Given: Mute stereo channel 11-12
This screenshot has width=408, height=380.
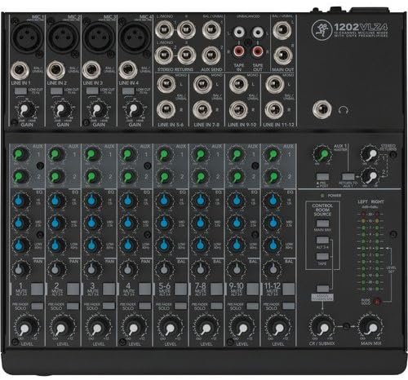Looking at the screenshot, I should coord(288,289).
